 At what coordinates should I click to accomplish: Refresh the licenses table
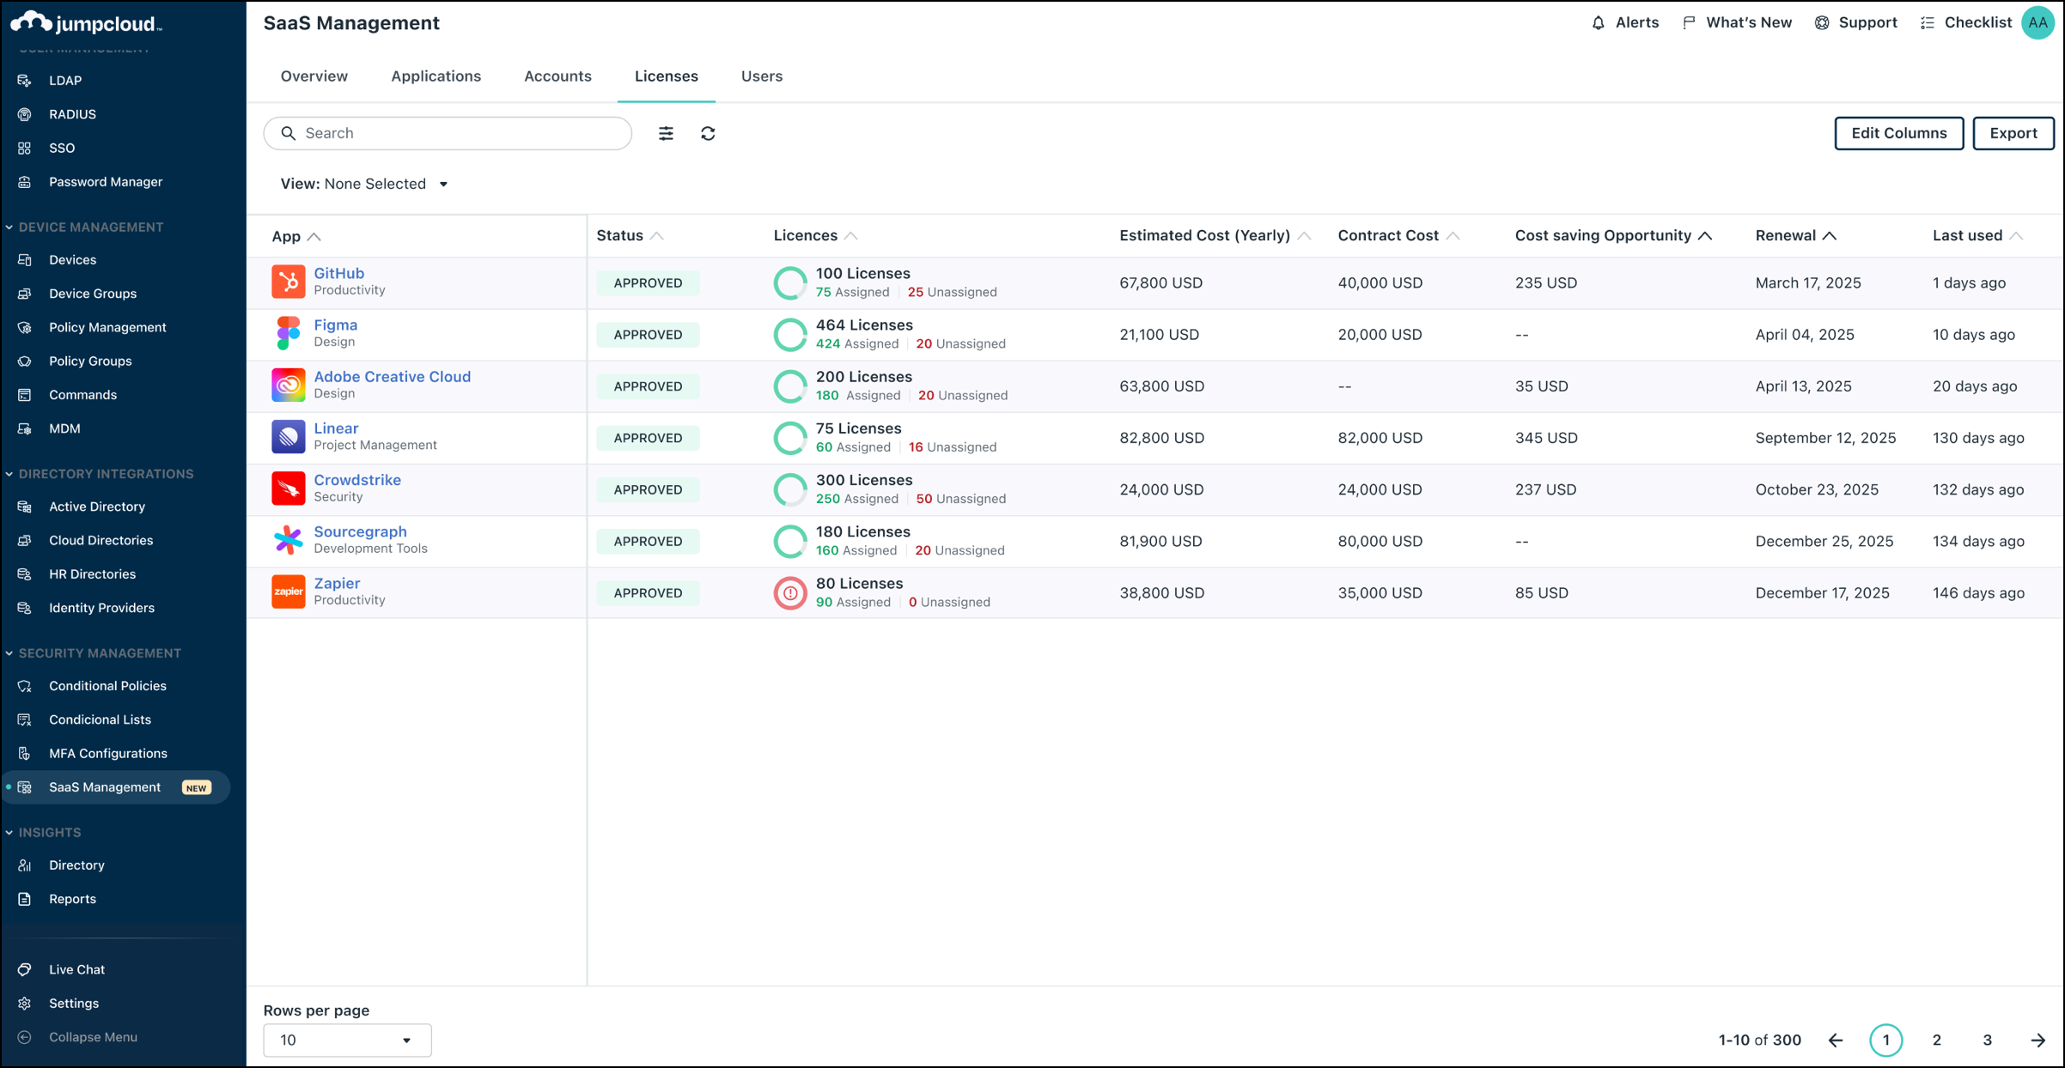point(708,133)
